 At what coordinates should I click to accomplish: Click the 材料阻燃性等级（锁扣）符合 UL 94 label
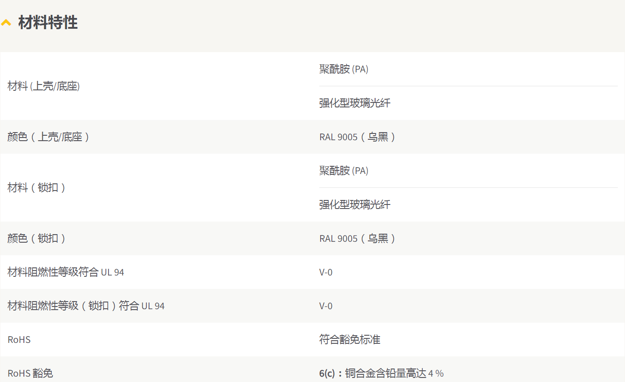point(86,306)
